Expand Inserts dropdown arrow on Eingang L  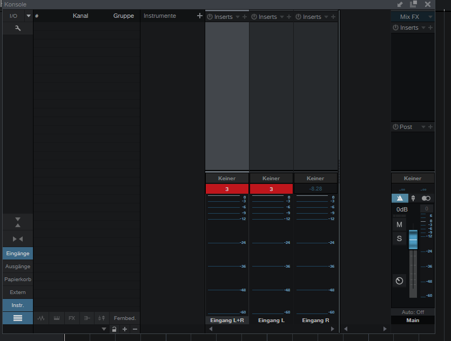pos(281,17)
